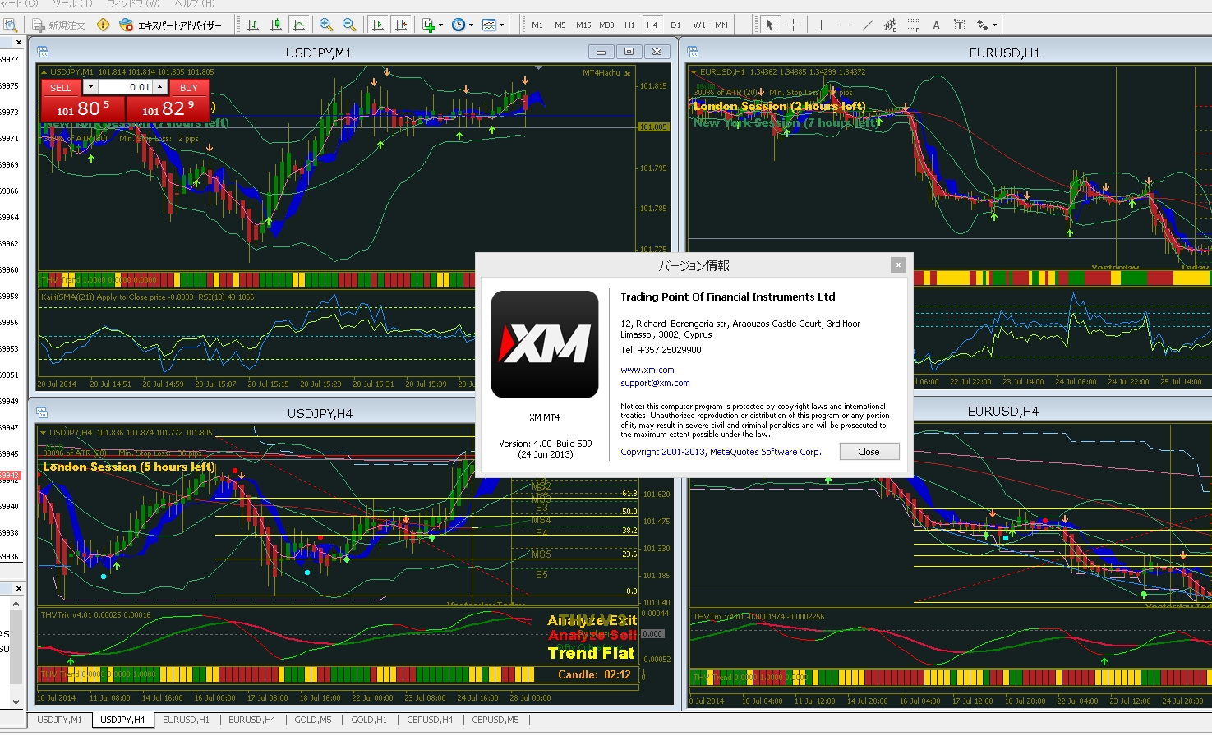The height and width of the screenshot is (736, 1212).
Task: Click Close button in version dialog
Action: (869, 452)
